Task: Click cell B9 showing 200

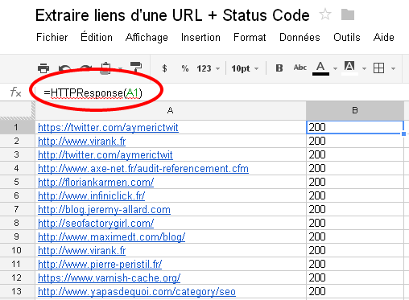Action: (355, 236)
